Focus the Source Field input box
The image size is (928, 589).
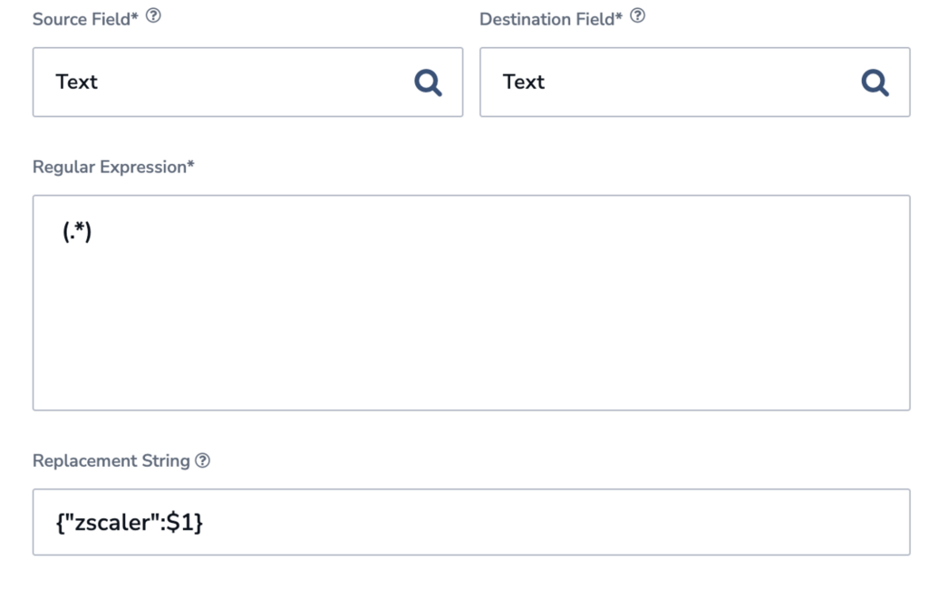[247, 82]
